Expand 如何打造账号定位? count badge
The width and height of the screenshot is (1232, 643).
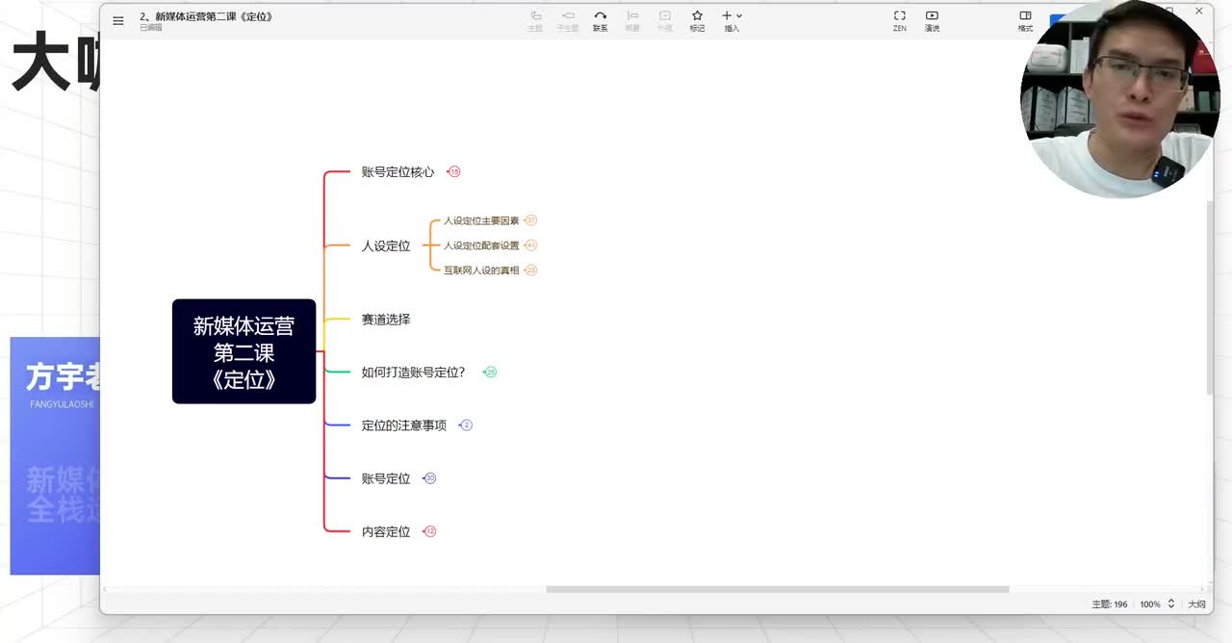(491, 372)
